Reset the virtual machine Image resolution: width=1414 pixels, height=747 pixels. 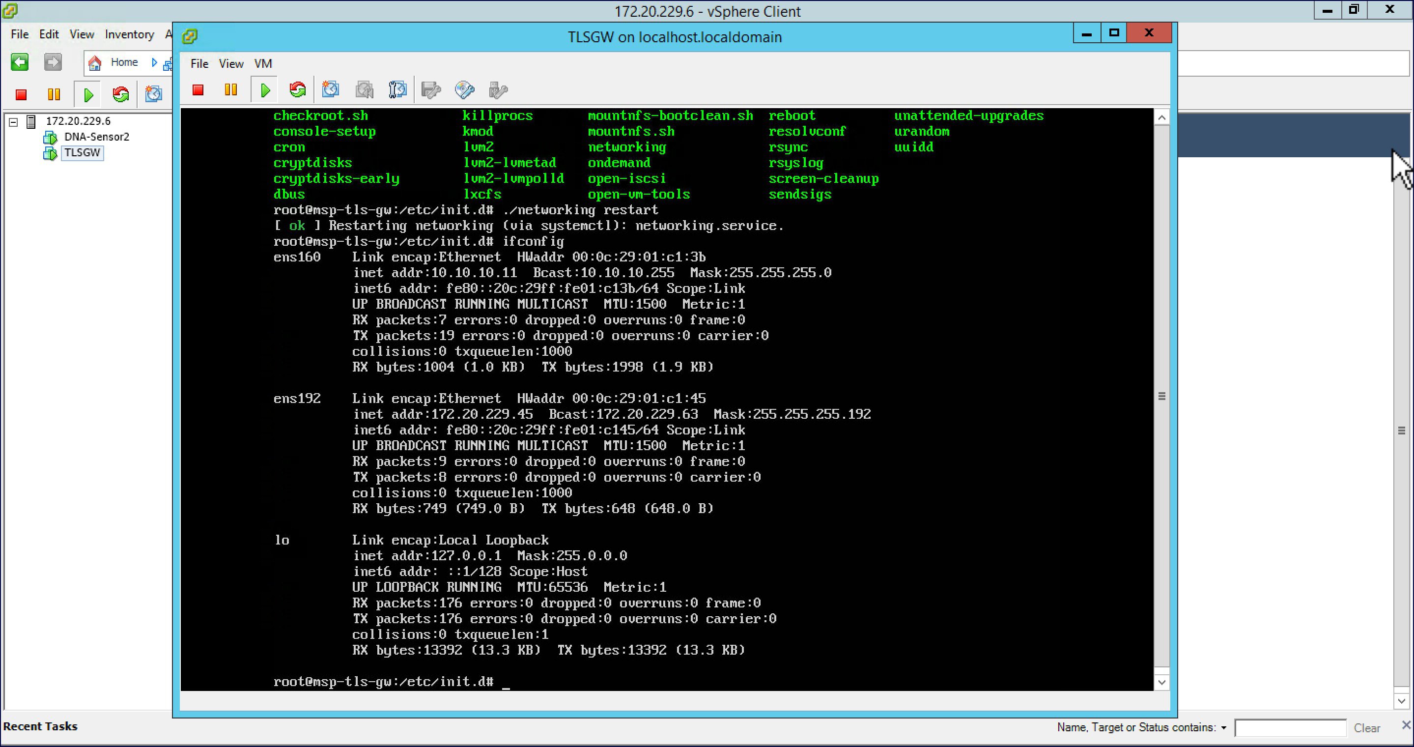[x=297, y=89]
